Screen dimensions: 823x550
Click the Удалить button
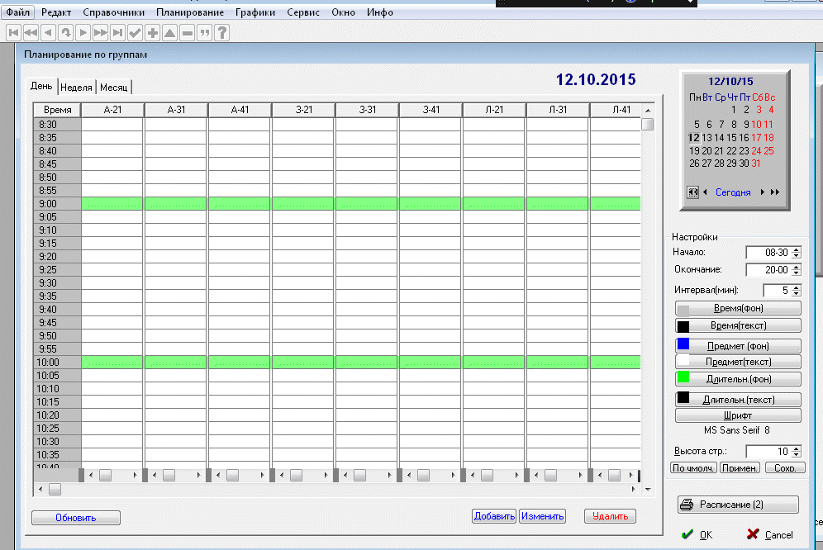(x=611, y=516)
